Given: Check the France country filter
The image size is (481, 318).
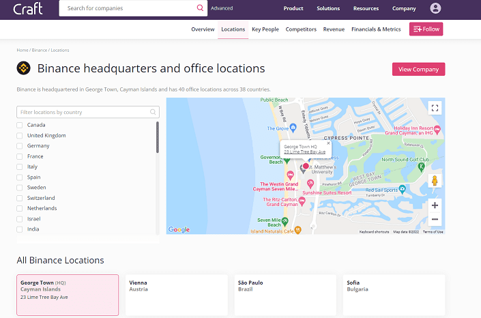Looking at the screenshot, I should (x=20, y=156).
